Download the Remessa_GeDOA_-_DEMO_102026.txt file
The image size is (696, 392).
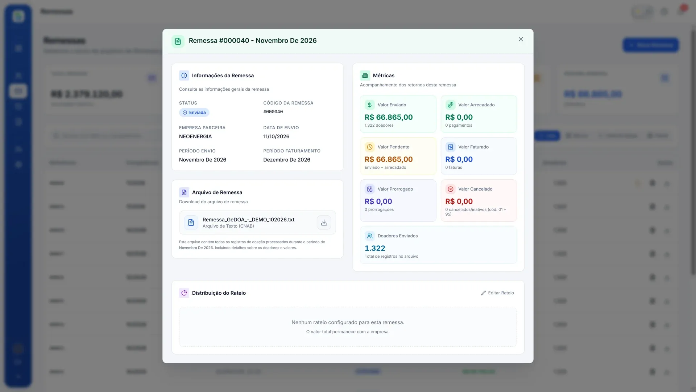[324, 222]
